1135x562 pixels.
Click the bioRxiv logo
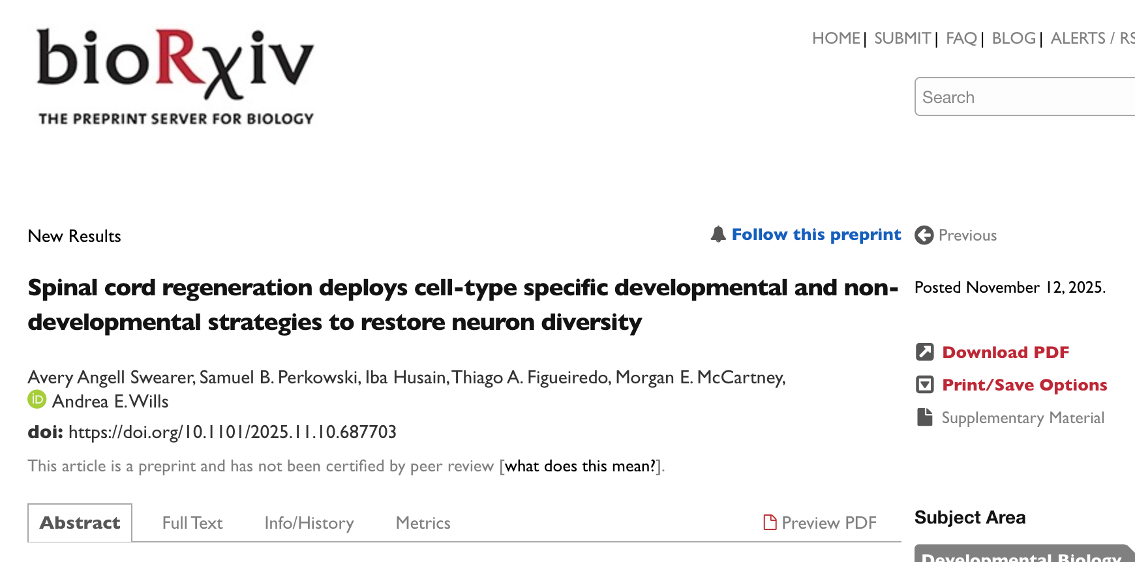point(175,76)
